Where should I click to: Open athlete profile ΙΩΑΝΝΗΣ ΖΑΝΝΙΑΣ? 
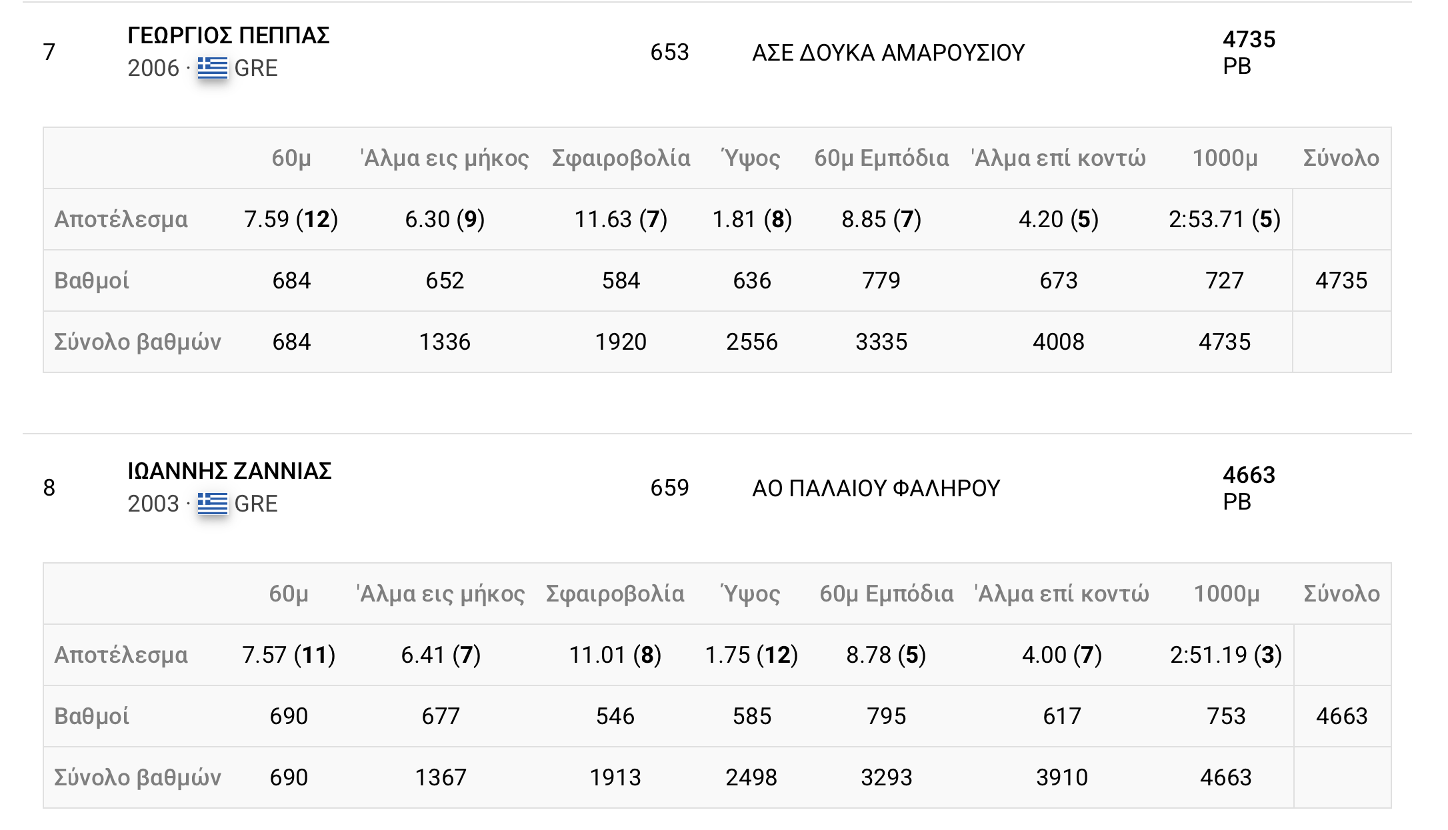(x=229, y=471)
